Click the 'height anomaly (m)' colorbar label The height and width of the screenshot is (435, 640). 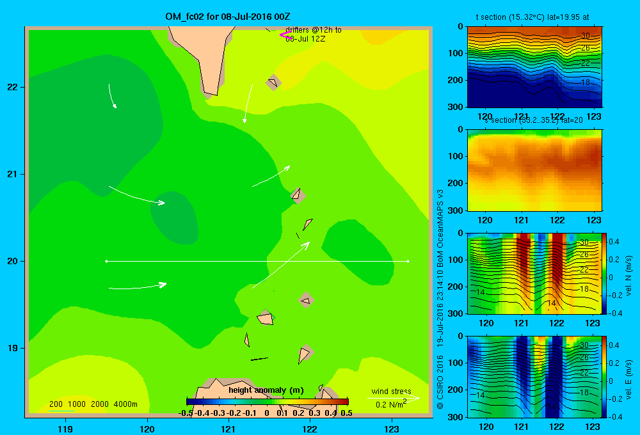[x=266, y=390]
